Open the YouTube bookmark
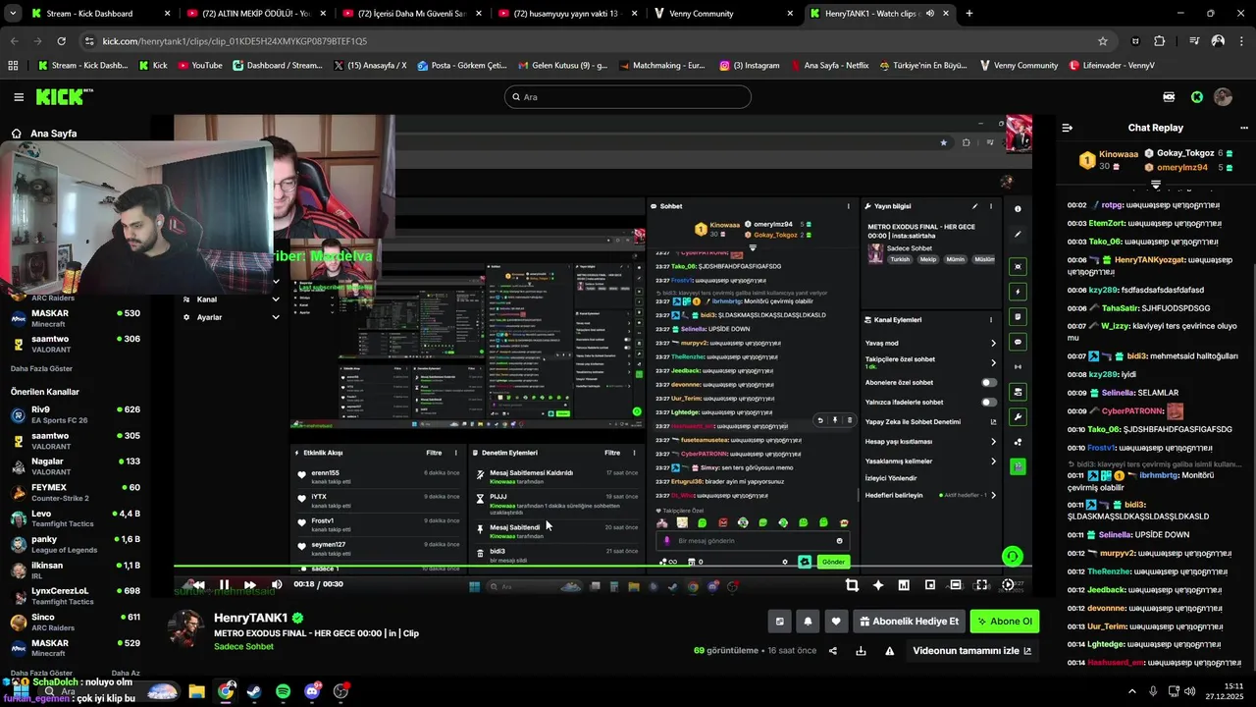The width and height of the screenshot is (1256, 707). (200, 66)
